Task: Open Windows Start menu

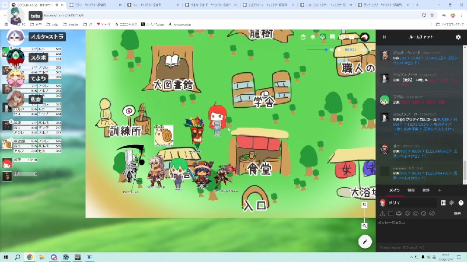Action: coord(6,257)
